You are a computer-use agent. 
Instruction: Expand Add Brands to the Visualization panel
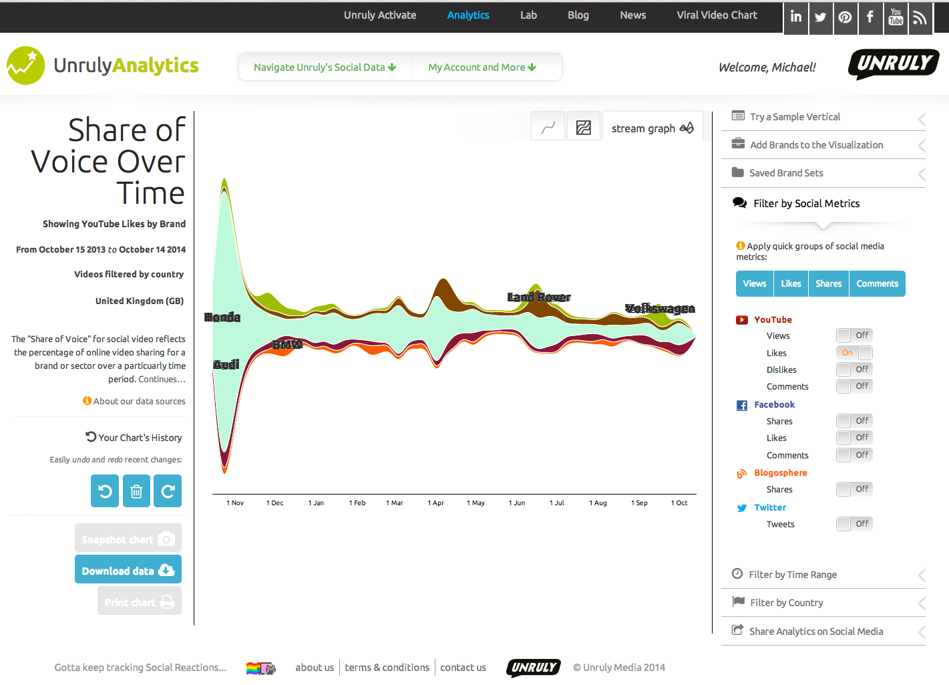click(823, 145)
